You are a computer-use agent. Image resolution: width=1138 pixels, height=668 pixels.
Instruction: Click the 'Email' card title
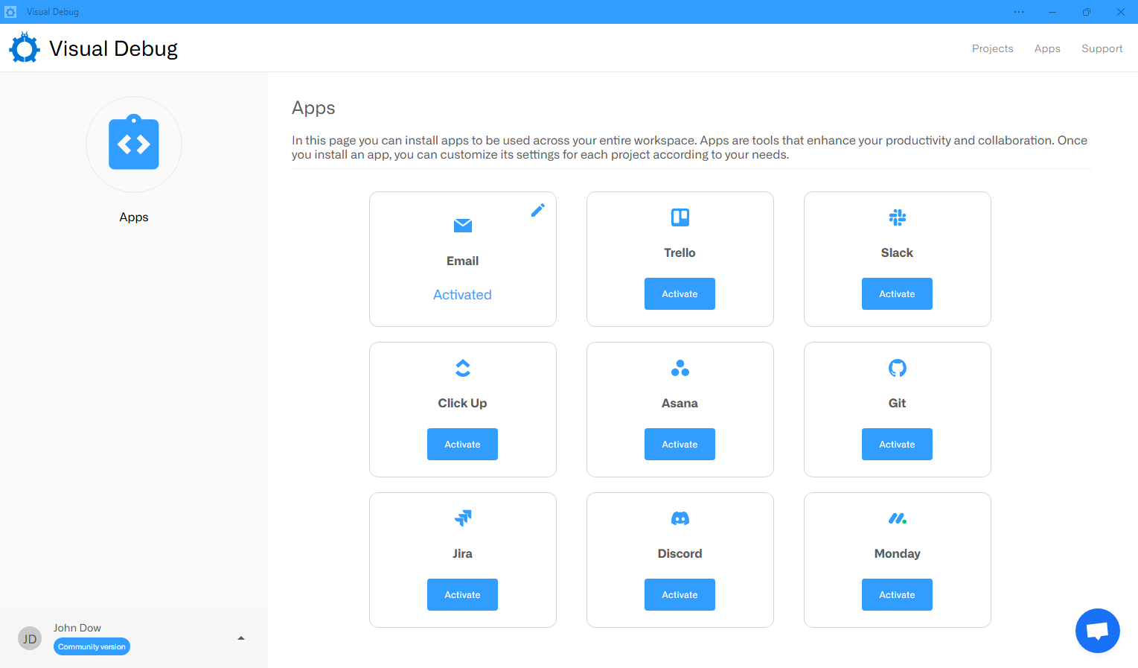click(x=462, y=261)
